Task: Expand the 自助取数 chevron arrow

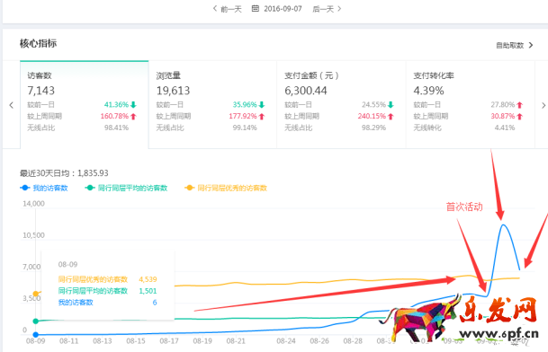Action: [531, 45]
